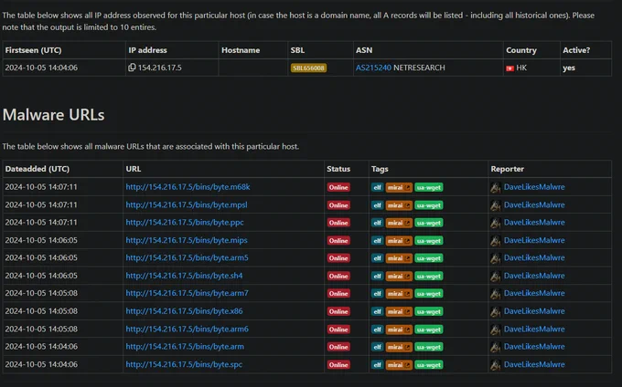Image resolution: width=622 pixels, height=387 pixels.
Task: Open the byte.mips malware URL
Action: point(187,240)
